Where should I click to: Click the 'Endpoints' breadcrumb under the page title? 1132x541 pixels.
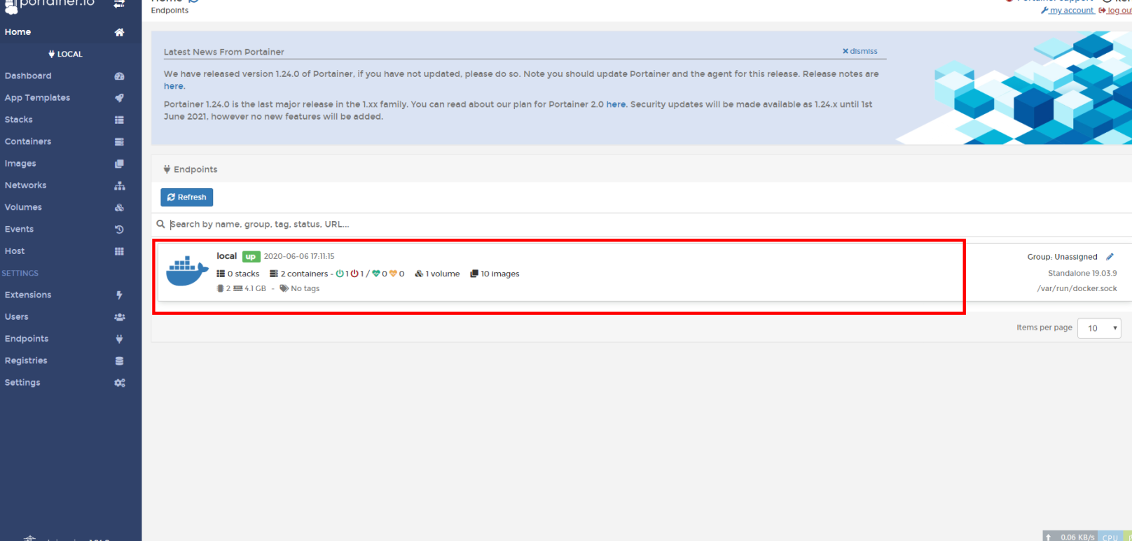coord(170,10)
